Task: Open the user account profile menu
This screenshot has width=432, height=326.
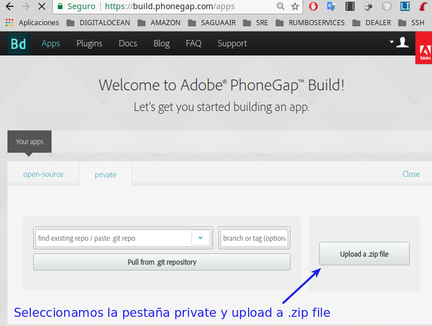Action: click(x=399, y=42)
